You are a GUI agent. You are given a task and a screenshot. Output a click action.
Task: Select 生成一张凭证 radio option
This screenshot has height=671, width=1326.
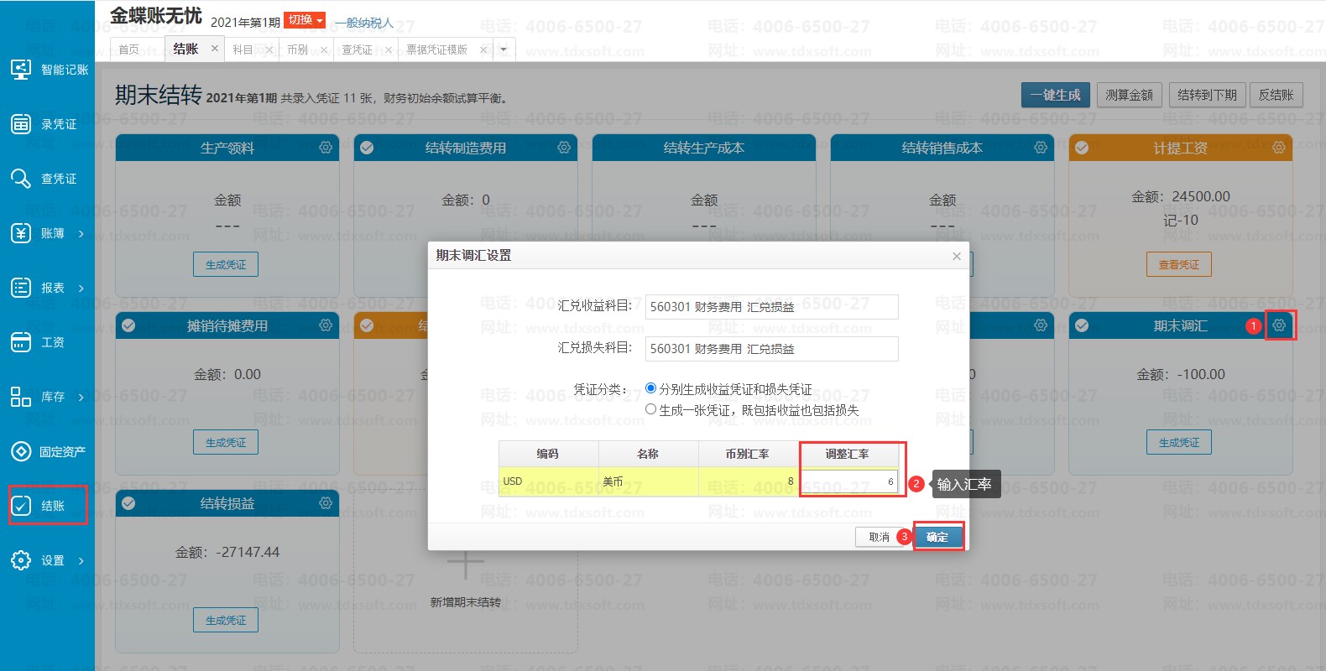coord(650,409)
